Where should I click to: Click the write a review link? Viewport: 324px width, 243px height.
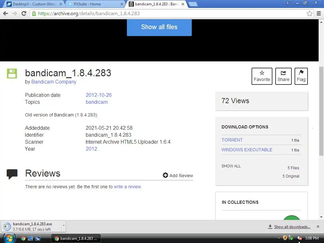coord(128,187)
